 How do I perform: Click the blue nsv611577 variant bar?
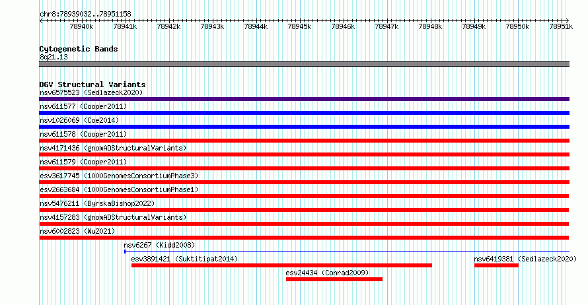(x=304, y=113)
